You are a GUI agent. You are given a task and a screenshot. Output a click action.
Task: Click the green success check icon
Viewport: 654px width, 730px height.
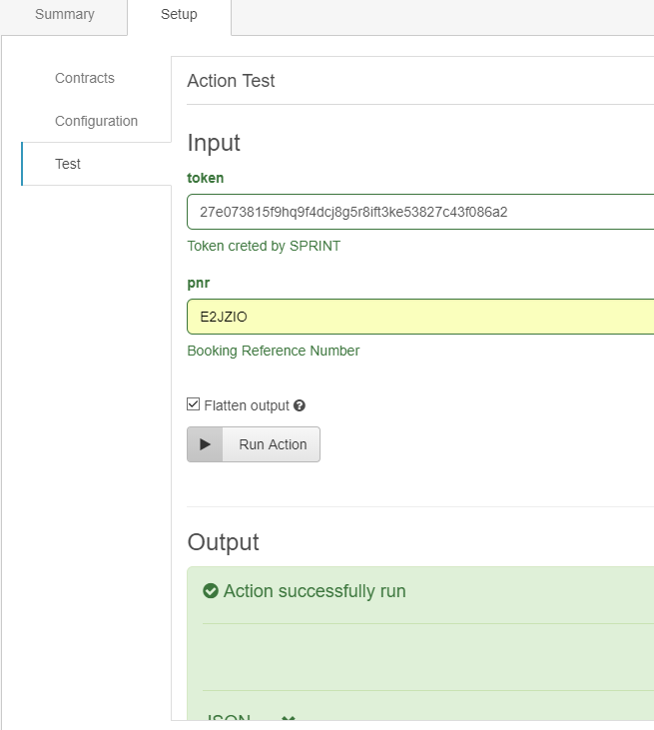pyautogui.click(x=211, y=591)
